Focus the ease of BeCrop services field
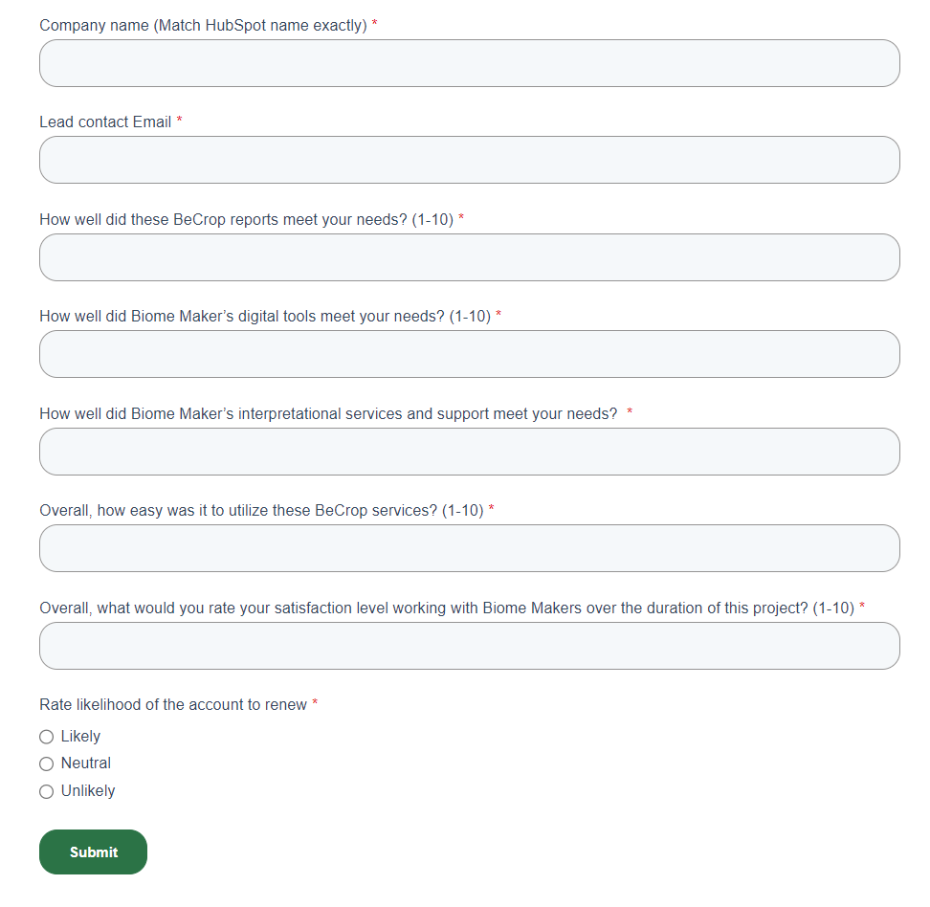The image size is (930, 907). click(x=469, y=548)
